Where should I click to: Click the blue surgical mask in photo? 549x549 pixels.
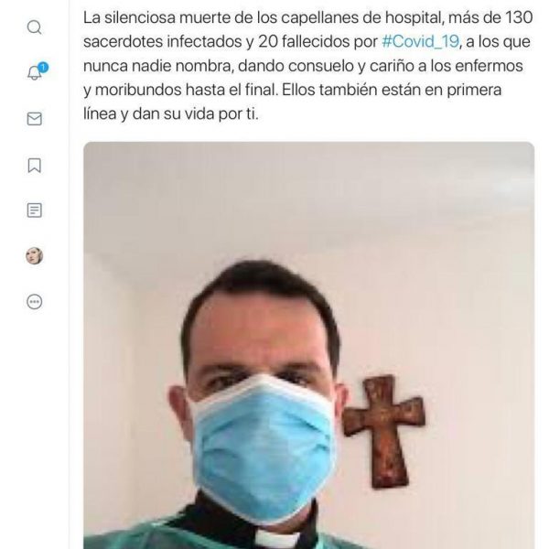click(265, 448)
